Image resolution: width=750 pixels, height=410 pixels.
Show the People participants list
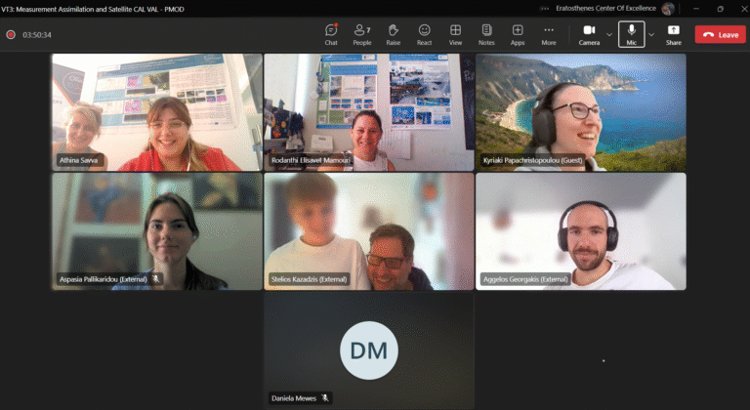pyautogui.click(x=361, y=34)
